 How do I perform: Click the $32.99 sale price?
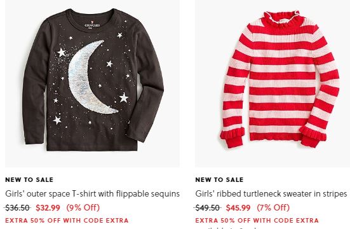48,208
